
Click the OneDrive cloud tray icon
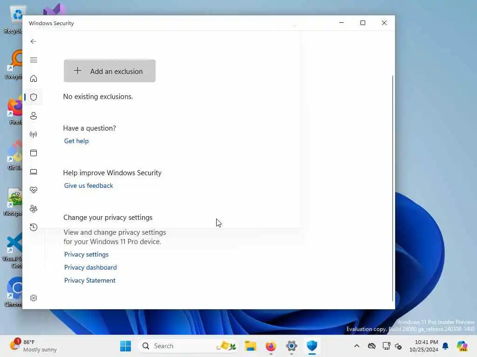pos(372,346)
